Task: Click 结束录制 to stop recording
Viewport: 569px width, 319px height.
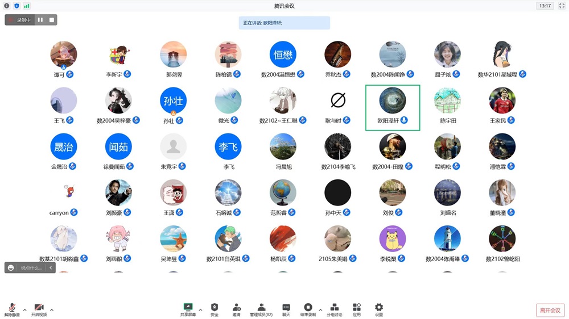Action: [x=308, y=308]
